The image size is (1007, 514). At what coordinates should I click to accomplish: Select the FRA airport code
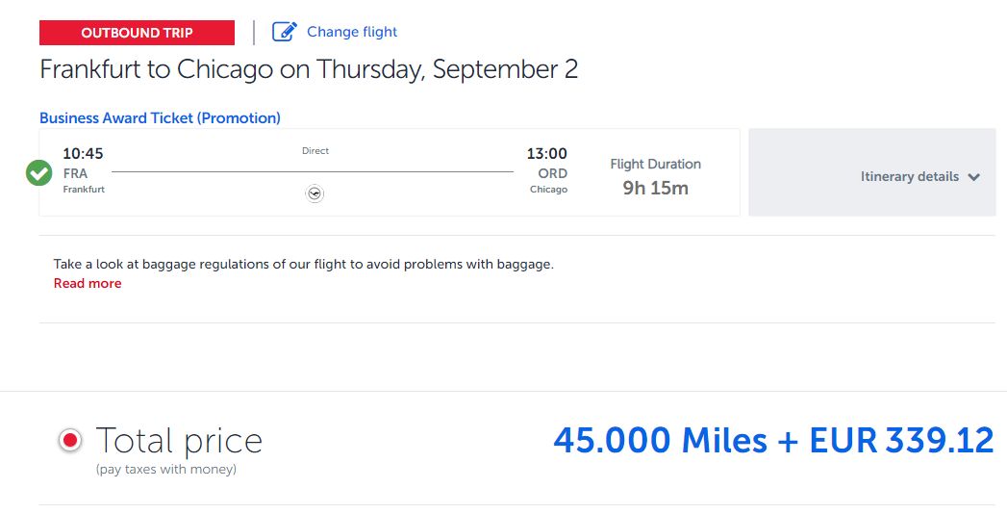click(x=75, y=173)
